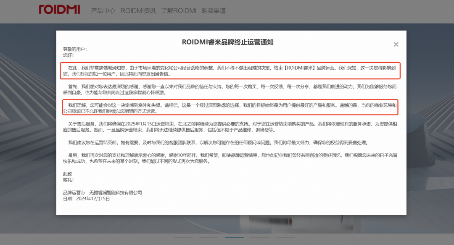The height and width of the screenshot is (245, 454).
Task: Click the title ROIDMI睿米品牌终止运营通知
Action: [x=227, y=42]
